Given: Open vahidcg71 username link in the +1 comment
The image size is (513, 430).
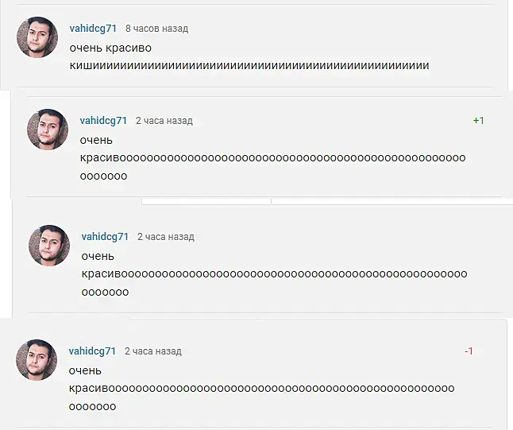Looking at the screenshot, I should point(103,121).
